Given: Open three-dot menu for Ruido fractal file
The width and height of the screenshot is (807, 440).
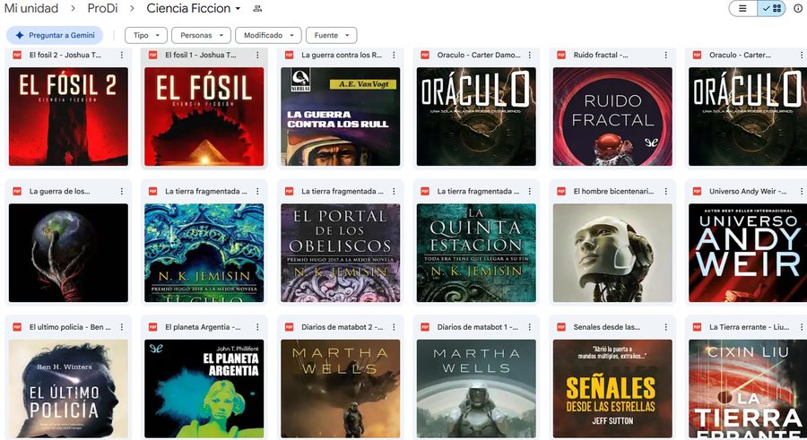Looking at the screenshot, I should pyautogui.click(x=665, y=55).
